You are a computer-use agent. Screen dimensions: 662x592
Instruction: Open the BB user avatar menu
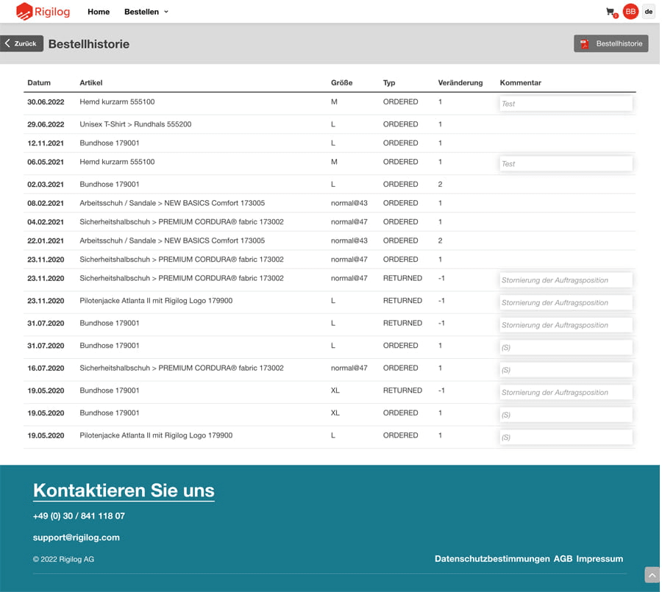point(630,12)
